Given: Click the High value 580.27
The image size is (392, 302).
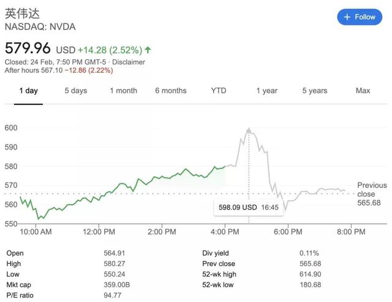Looking at the screenshot, I should [x=115, y=263].
